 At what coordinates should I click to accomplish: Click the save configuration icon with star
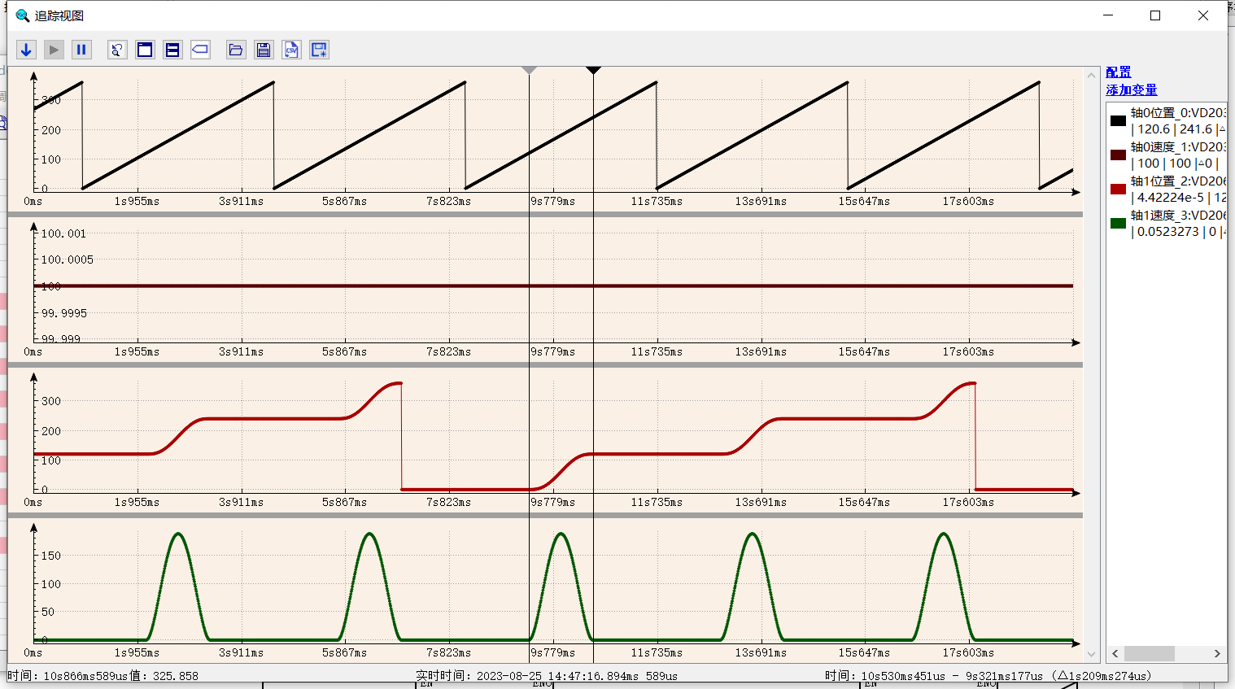[x=320, y=50]
